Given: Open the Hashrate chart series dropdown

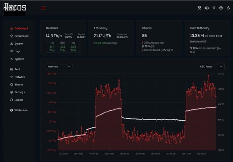Looking at the screenshot, I should click(59, 66).
